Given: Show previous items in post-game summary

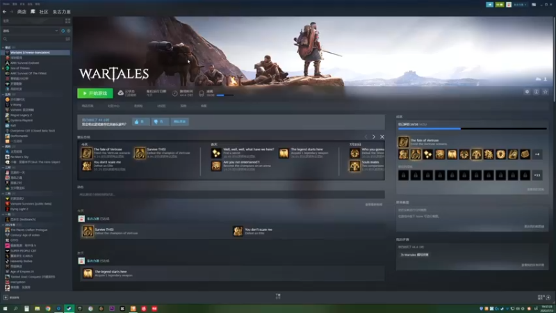Looking at the screenshot, I should tap(366, 136).
